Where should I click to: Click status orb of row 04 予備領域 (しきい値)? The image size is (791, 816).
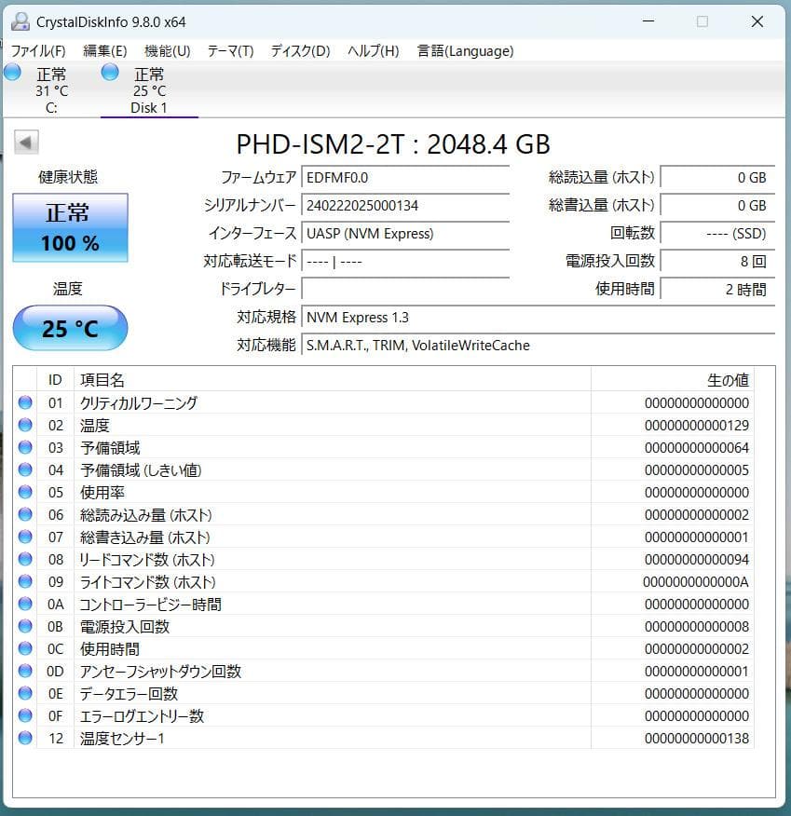click(x=25, y=469)
